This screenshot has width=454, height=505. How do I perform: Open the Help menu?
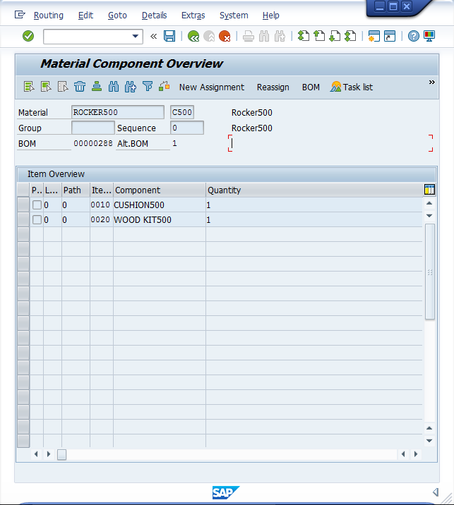pos(271,15)
